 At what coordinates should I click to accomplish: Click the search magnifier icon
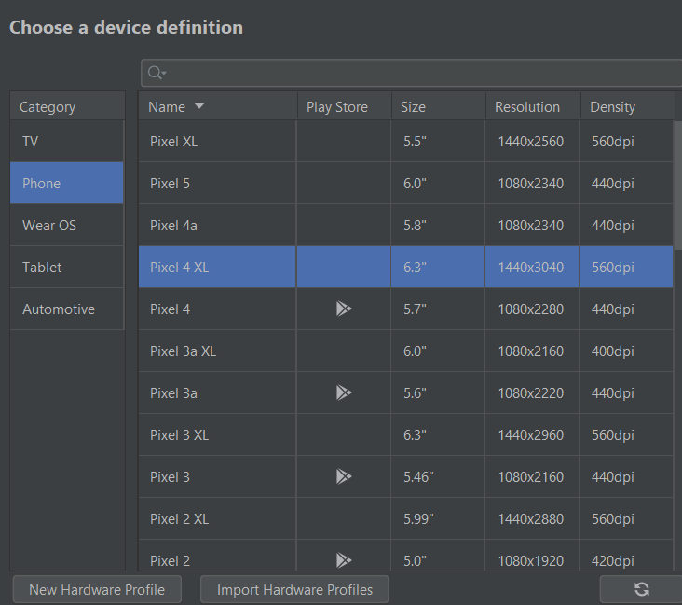[x=156, y=73]
